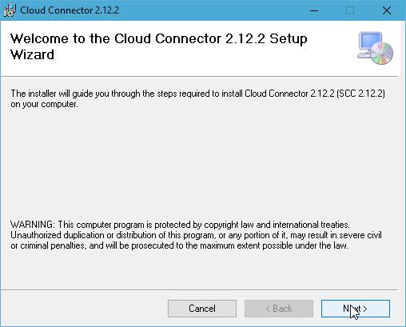Viewport: 406px width, 327px height.
Task: Click the CD disc in setup graphic
Action: pyautogui.click(x=381, y=53)
